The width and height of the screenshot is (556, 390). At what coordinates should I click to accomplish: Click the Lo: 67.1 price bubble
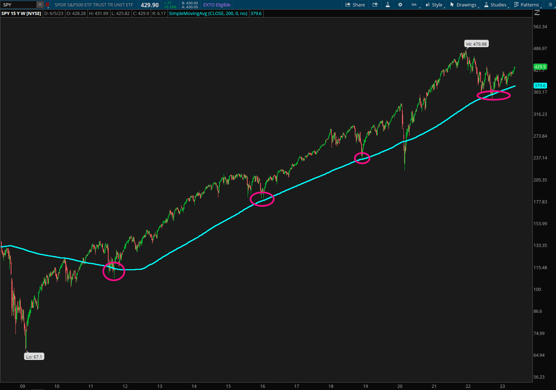tap(34, 357)
